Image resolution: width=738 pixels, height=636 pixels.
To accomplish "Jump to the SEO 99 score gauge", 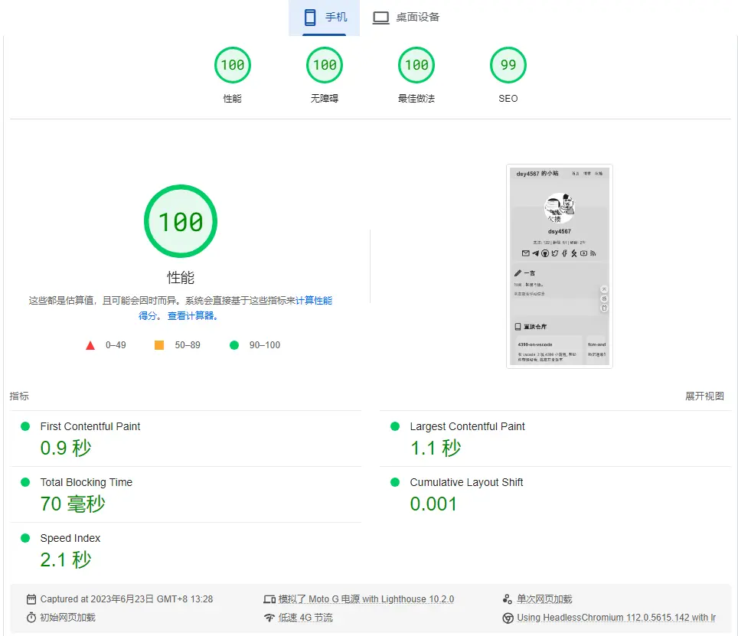I will tap(508, 66).
